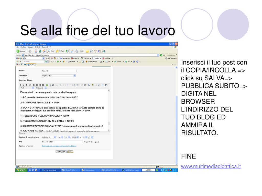The width and height of the screenshot is (262, 196).
Task: Click the green Refresh page icon
Action: pyautogui.click(x=40, y=51)
